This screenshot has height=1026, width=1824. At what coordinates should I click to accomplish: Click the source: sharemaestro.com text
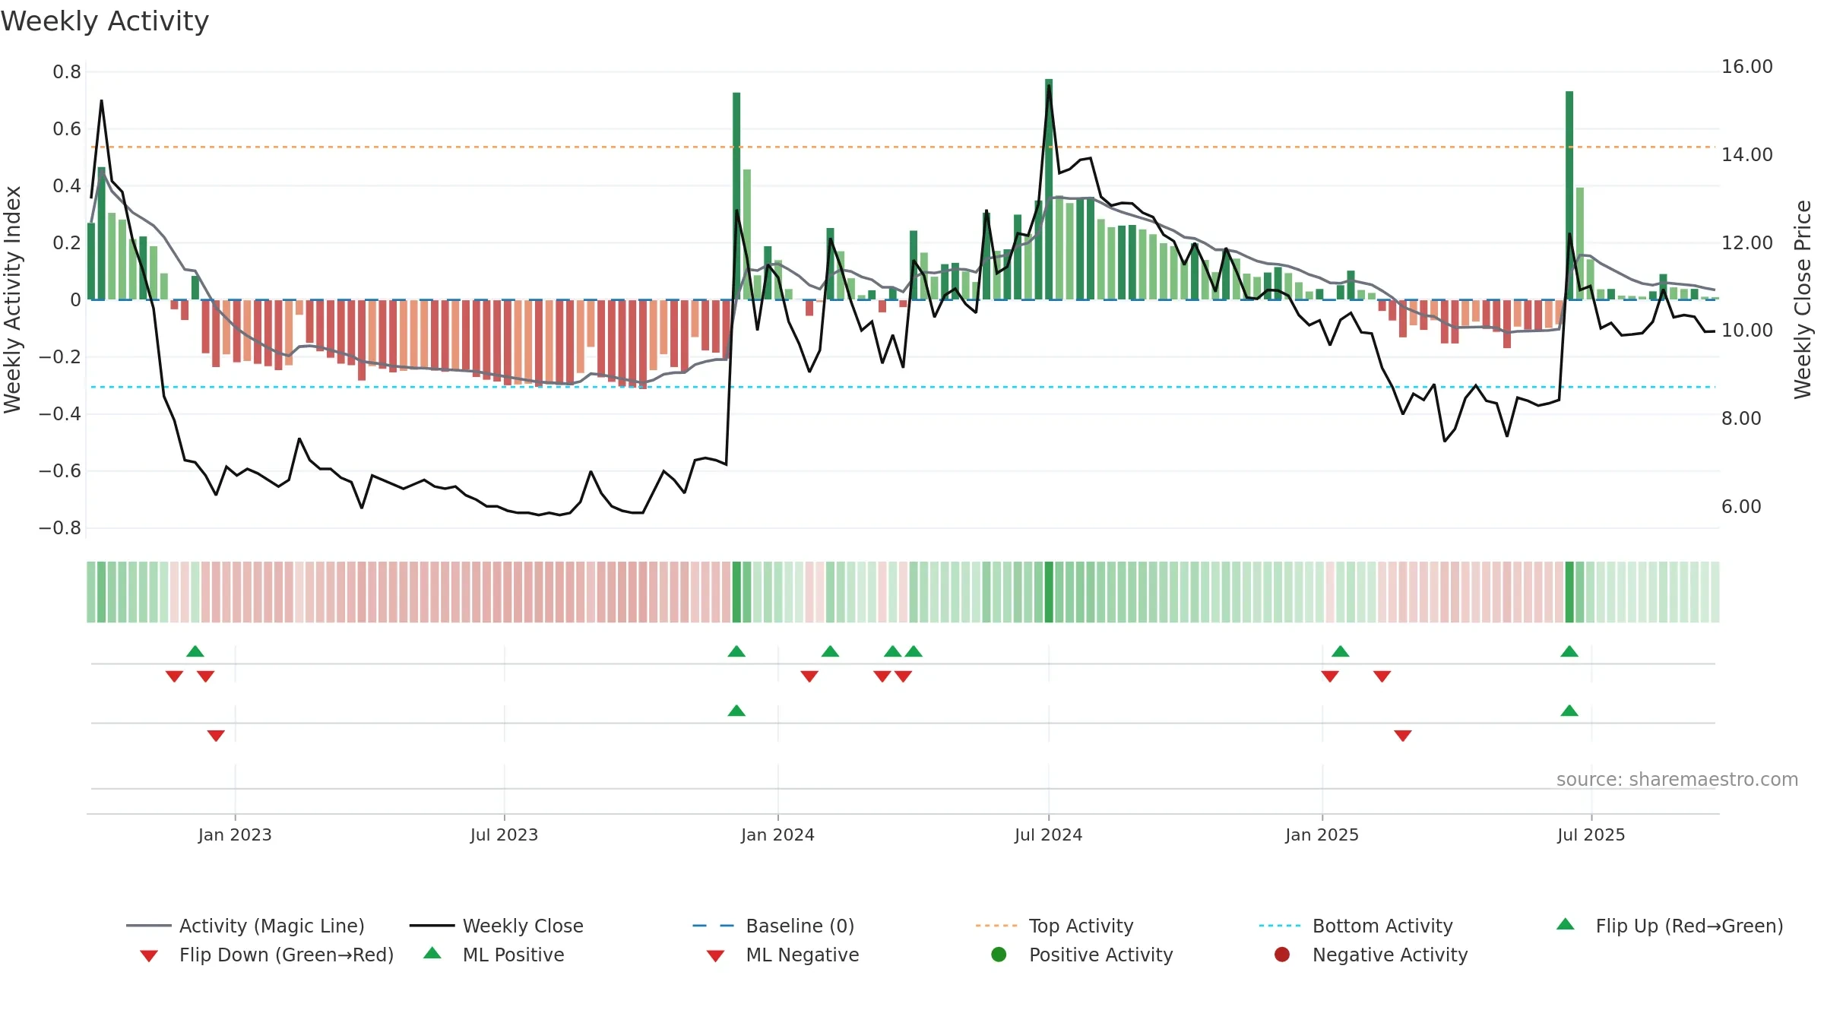click(x=1677, y=779)
